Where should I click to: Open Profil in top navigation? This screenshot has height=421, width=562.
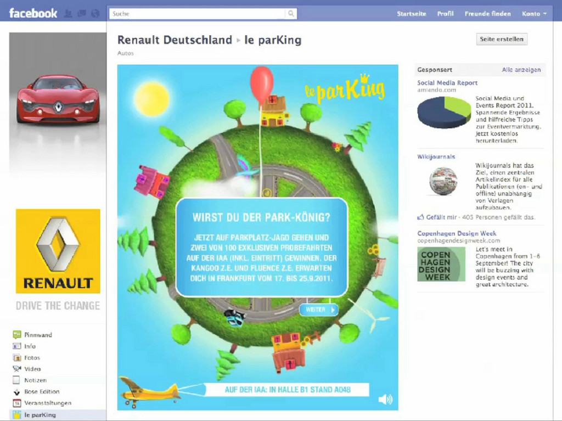point(445,14)
